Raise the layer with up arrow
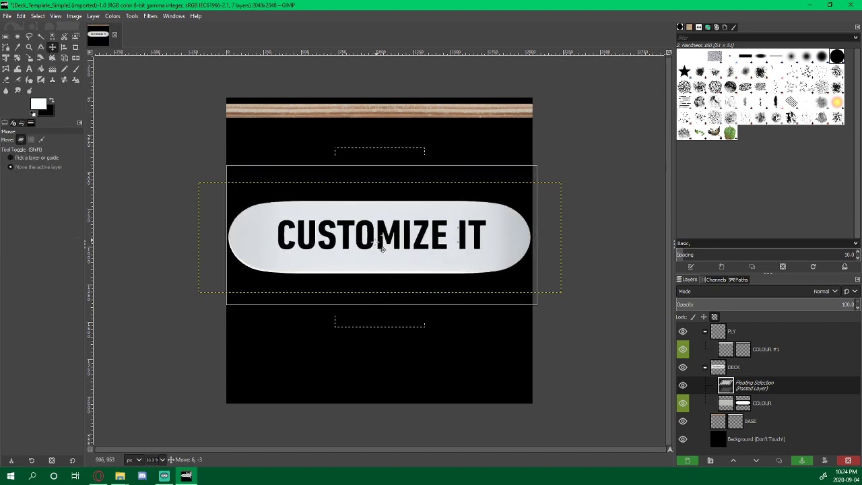The image size is (862, 485). (x=733, y=461)
